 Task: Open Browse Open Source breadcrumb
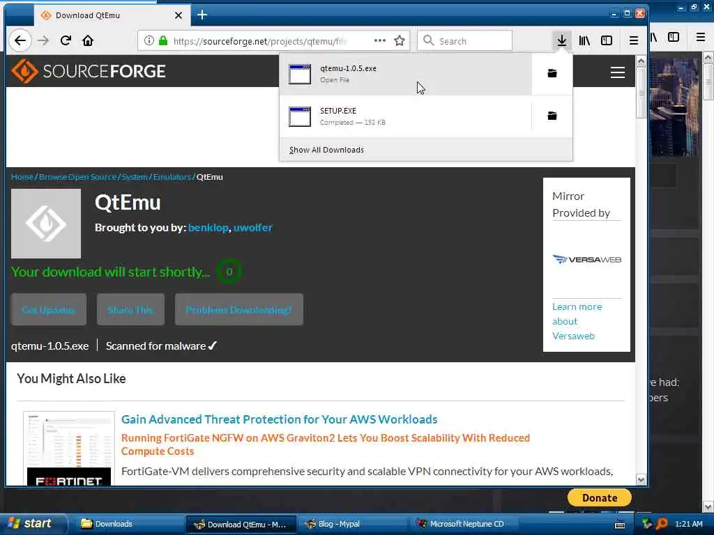click(78, 176)
